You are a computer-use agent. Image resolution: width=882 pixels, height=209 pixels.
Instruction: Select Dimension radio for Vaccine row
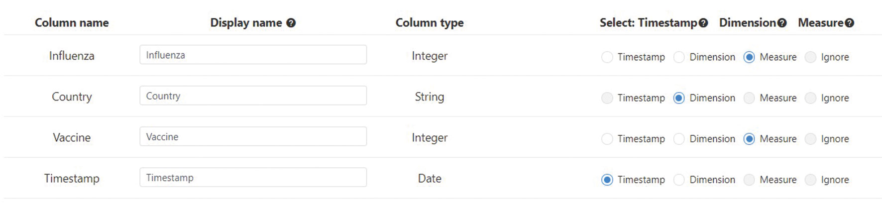[679, 139]
